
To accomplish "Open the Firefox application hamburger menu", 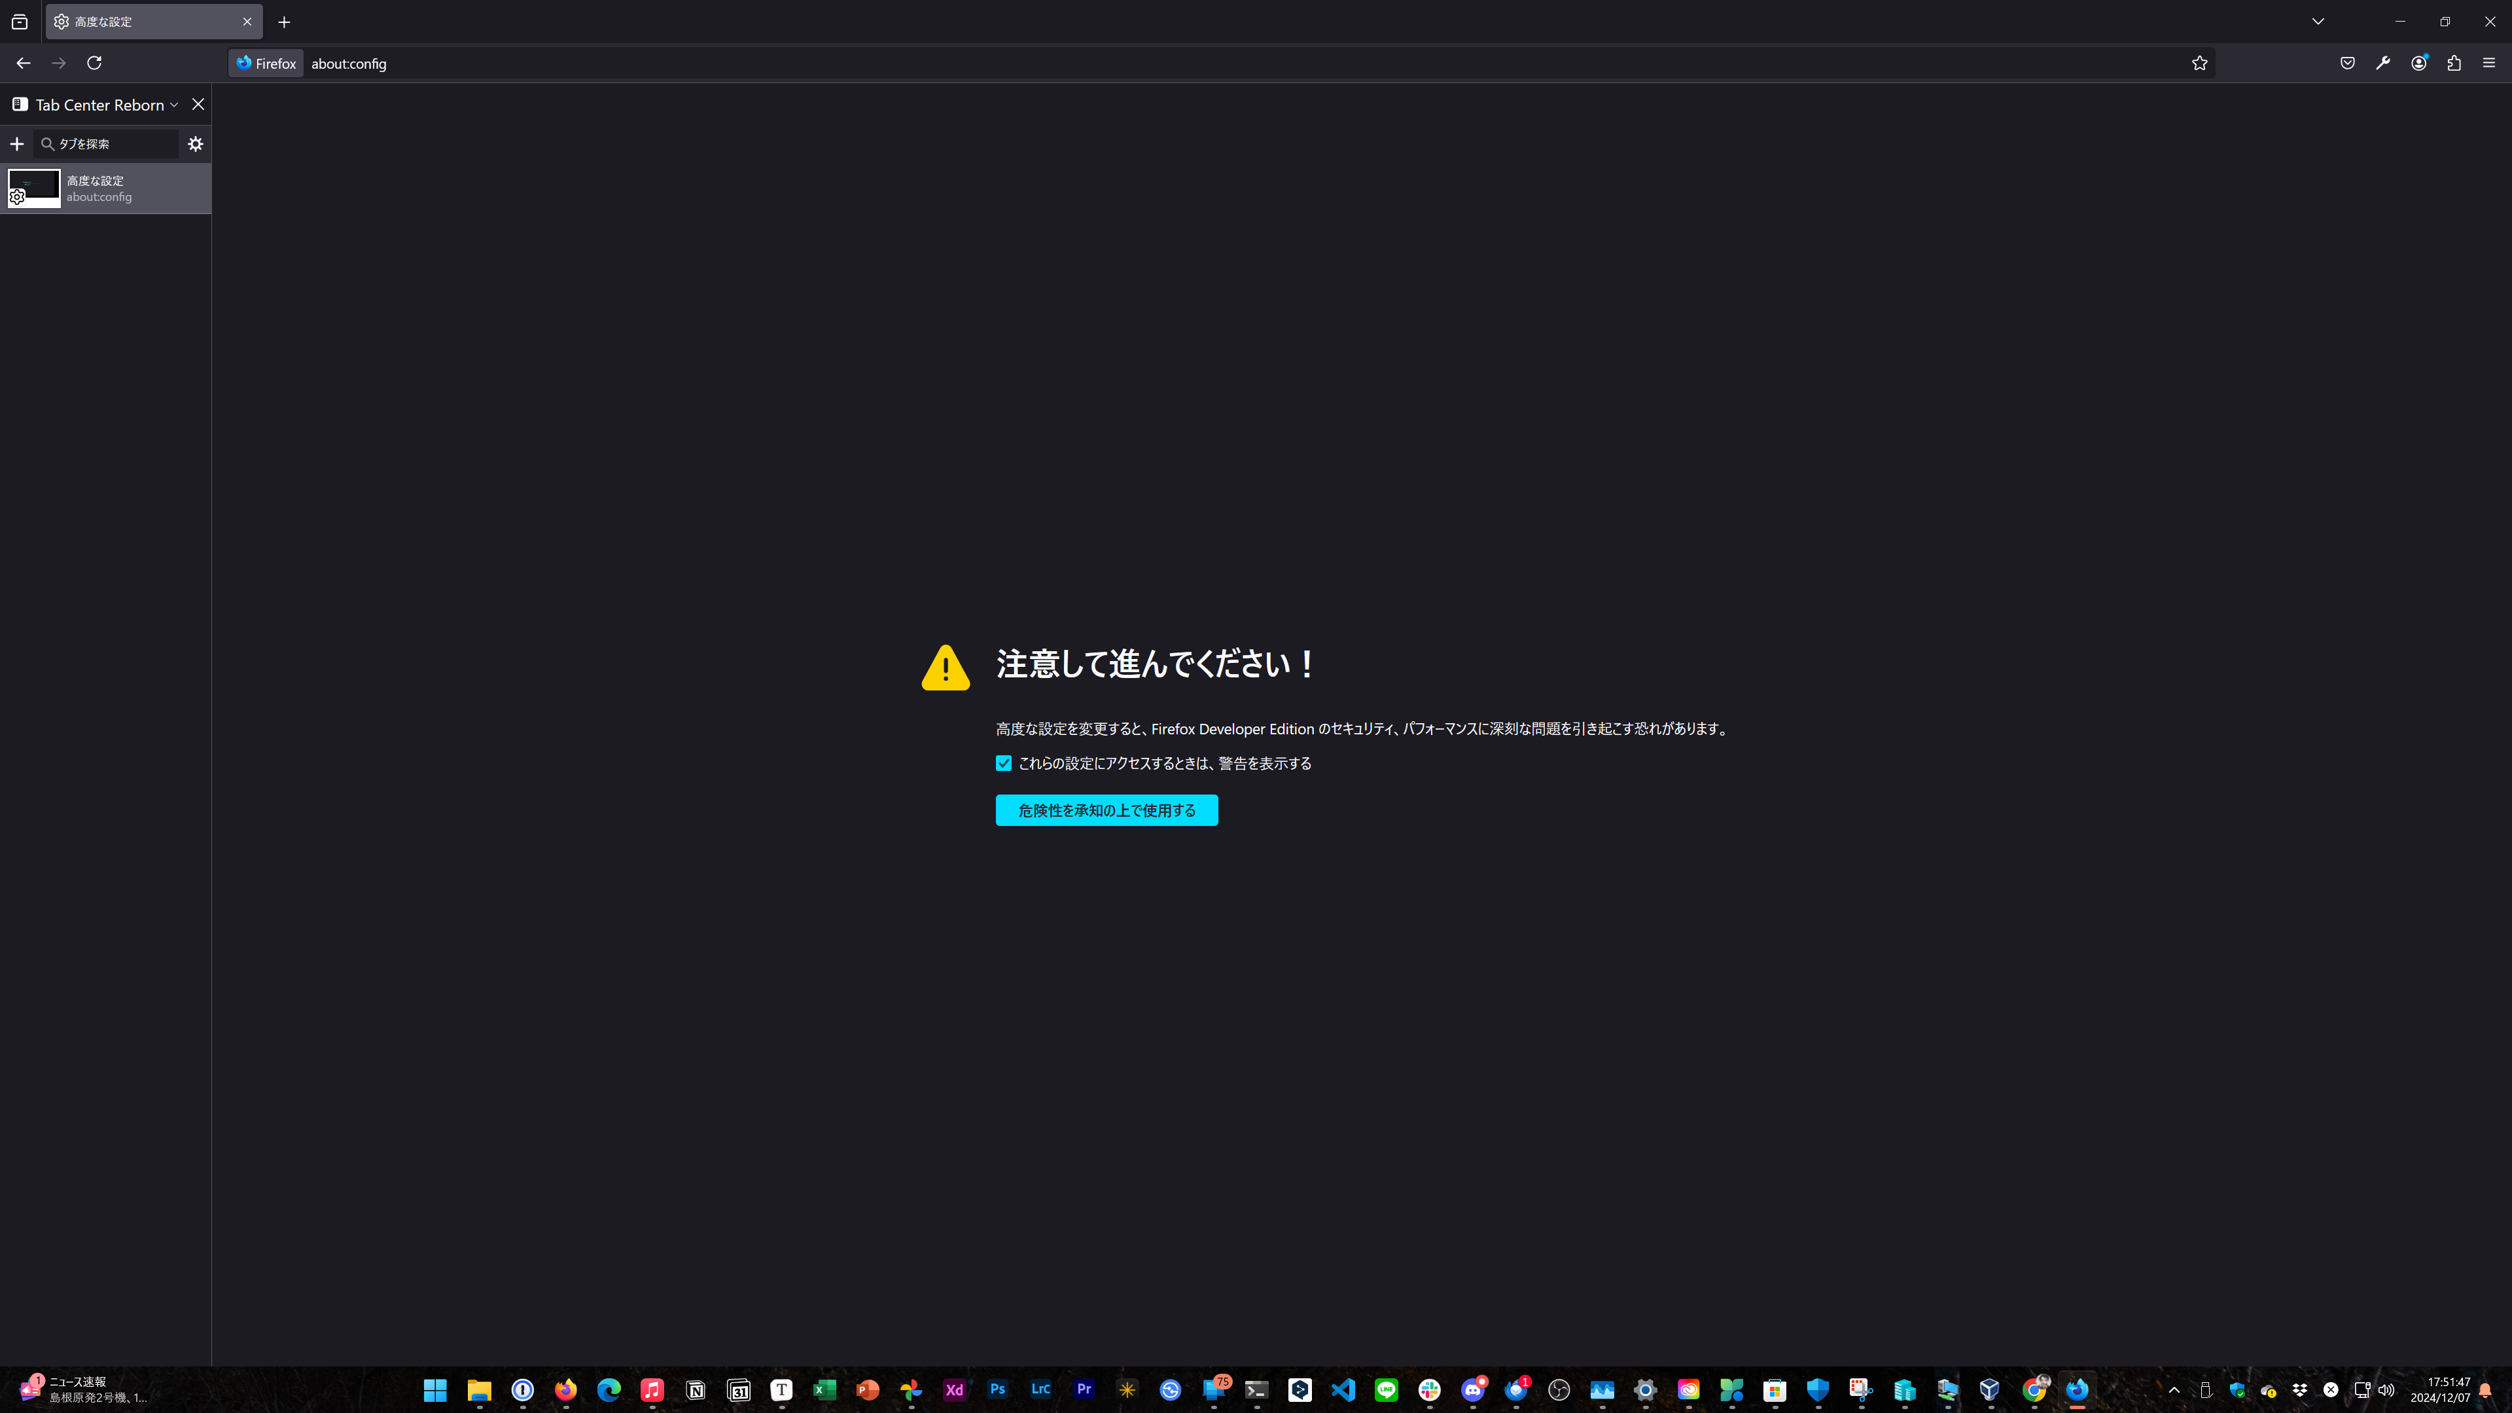I will tap(2490, 62).
